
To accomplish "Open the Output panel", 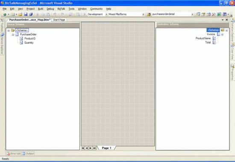I will (x=28, y=153).
